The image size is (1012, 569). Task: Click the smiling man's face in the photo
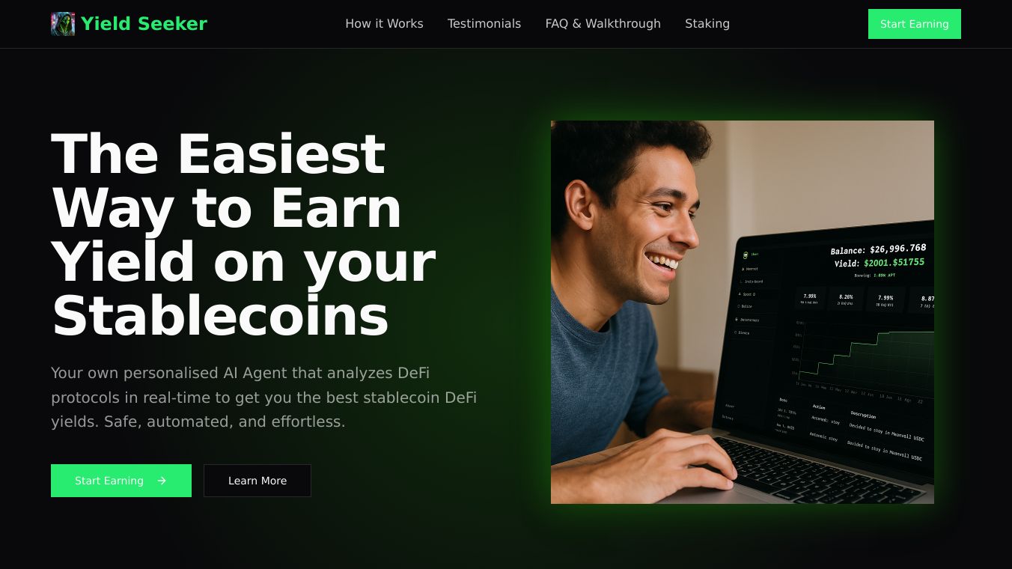pos(647,225)
